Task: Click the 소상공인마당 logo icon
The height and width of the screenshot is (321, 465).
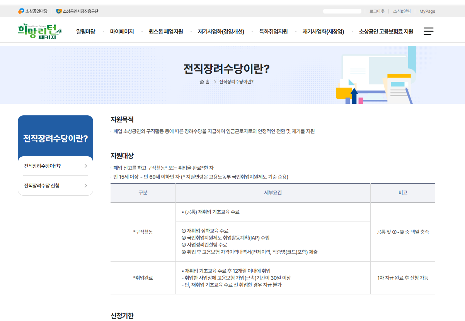Action: click(x=21, y=11)
